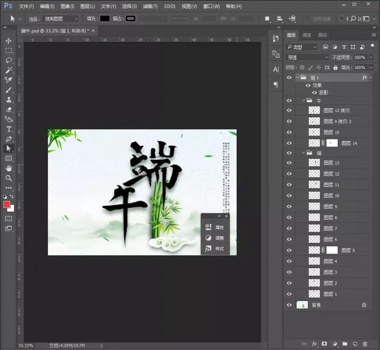Open the 滤镜(T) menu
The height and width of the screenshot is (350, 380).
click(x=150, y=6)
